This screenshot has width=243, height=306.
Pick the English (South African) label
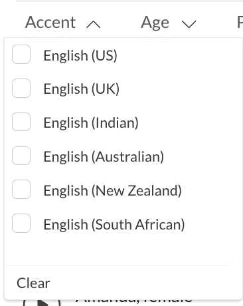[114, 224]
